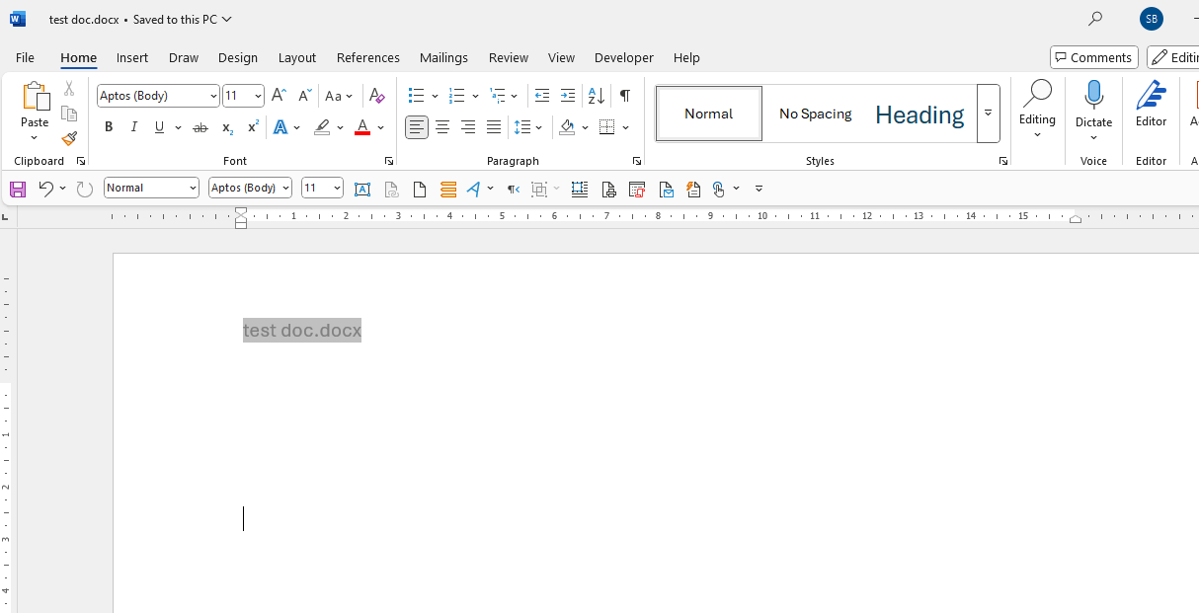Decrease font size with the smaller A icon

tap(304, 96)
